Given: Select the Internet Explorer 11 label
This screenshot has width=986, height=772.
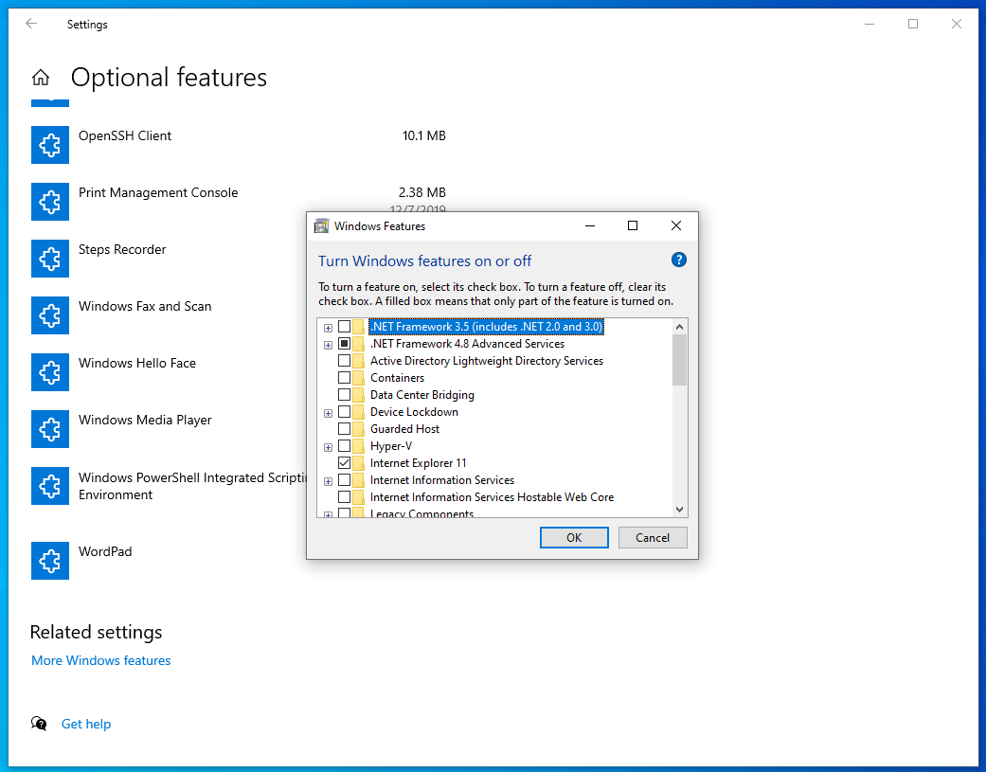Looking at the screenshot, I should tap(418, 462).
